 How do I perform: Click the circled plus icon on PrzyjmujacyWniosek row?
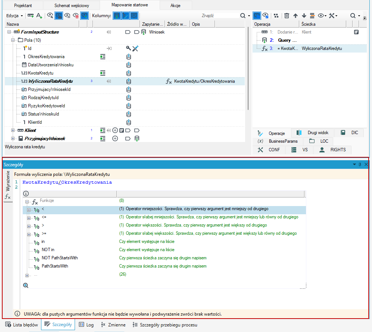115,139
